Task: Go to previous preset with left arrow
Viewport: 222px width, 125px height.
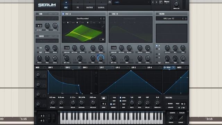Action: 153,2
